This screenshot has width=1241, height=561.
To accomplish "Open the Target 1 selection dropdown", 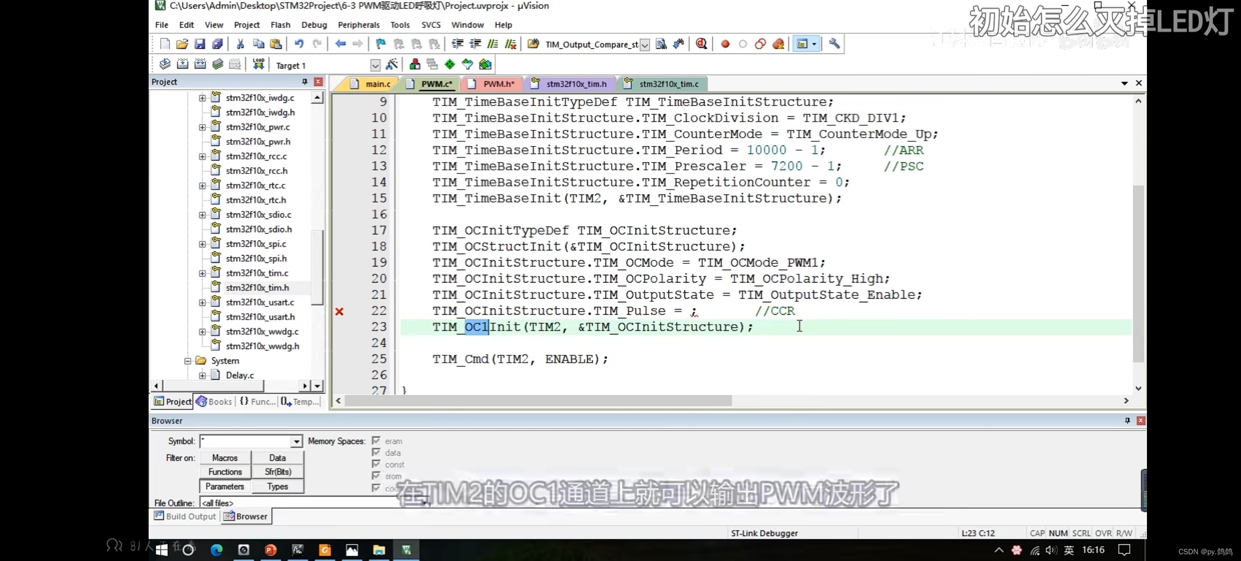I will click(375, 65).
